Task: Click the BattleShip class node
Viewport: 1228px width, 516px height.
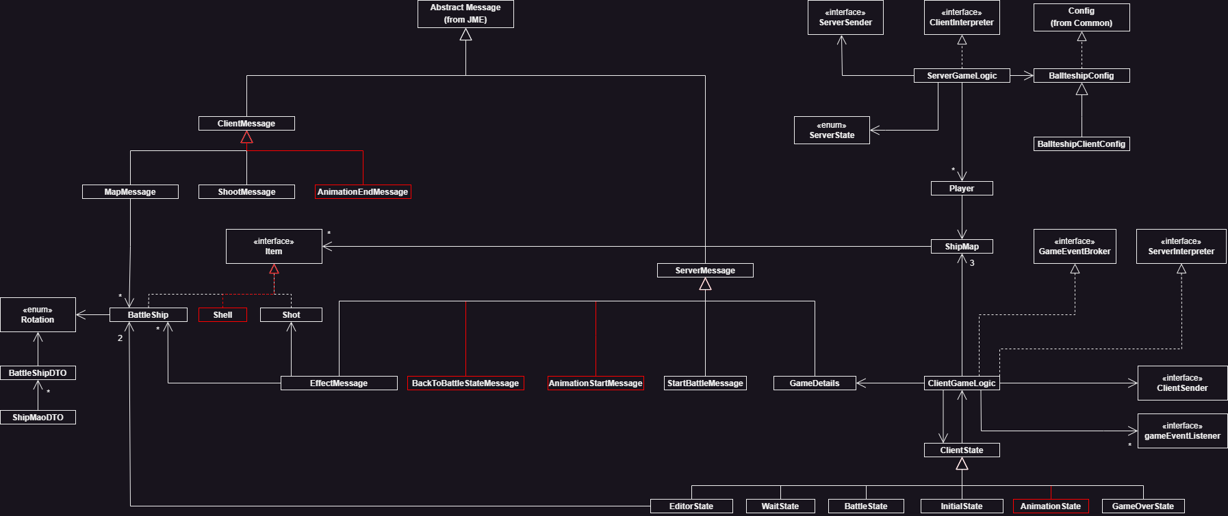Action: [x=148, y=315]
